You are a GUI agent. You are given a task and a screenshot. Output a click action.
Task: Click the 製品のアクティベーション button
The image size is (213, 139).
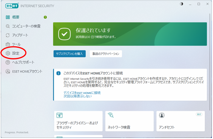(x=106, y=54)
